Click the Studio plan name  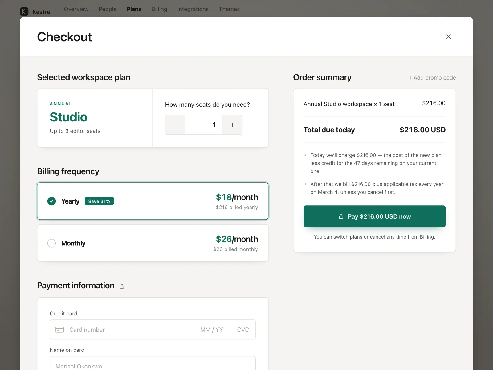click(69, 117)
